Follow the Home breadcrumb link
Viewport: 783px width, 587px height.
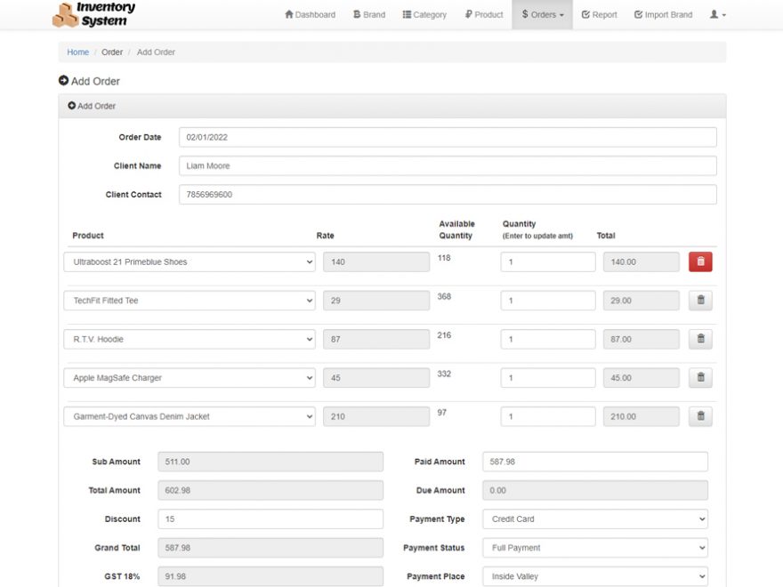(x=77, y=52)
